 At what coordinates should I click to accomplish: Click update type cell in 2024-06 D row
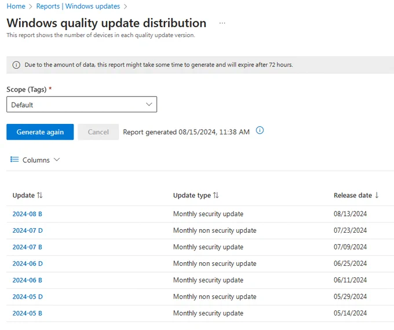[x=215, y=263]
